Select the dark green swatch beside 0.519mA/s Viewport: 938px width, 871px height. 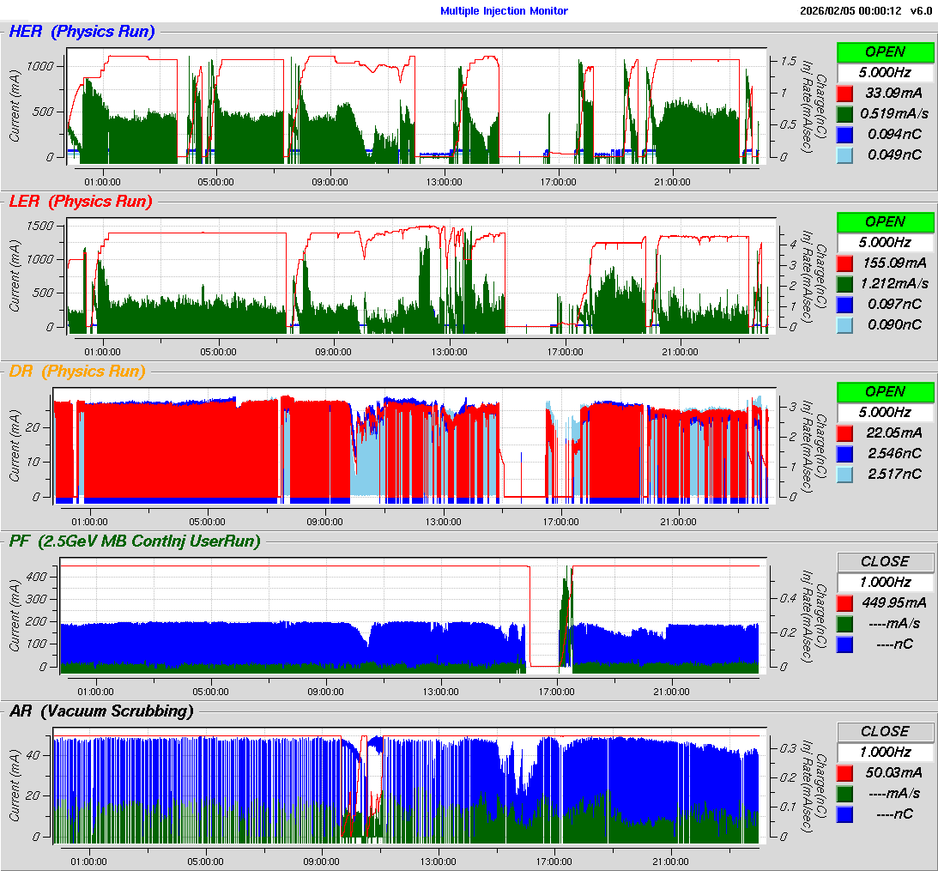click(x=844, y=113)
